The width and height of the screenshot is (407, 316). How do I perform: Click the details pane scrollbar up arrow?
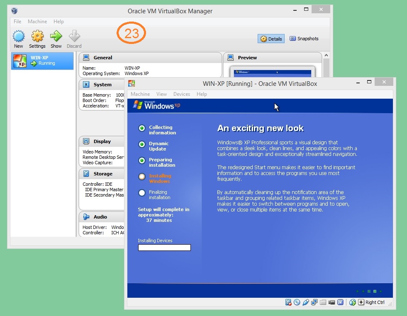(327, 56)
